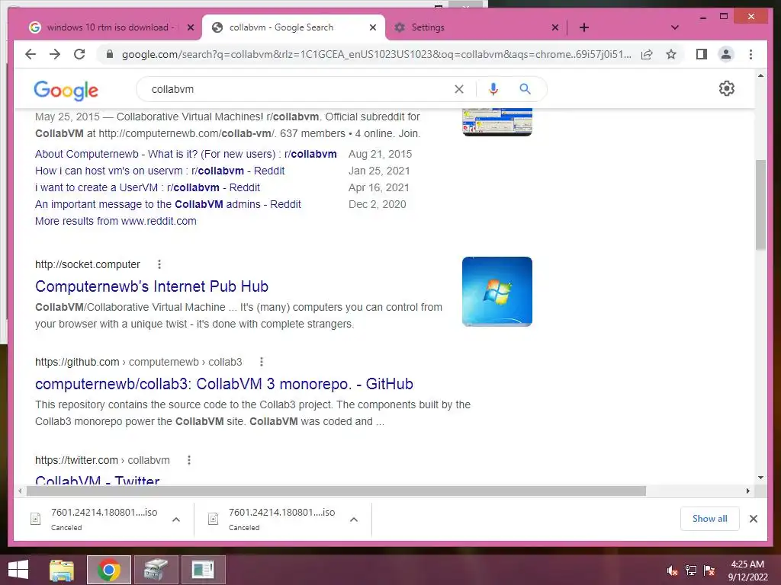Click the scroll up arrow of the vertical scrollbar
The image size is (781, 585).
[x=760, y=75]
